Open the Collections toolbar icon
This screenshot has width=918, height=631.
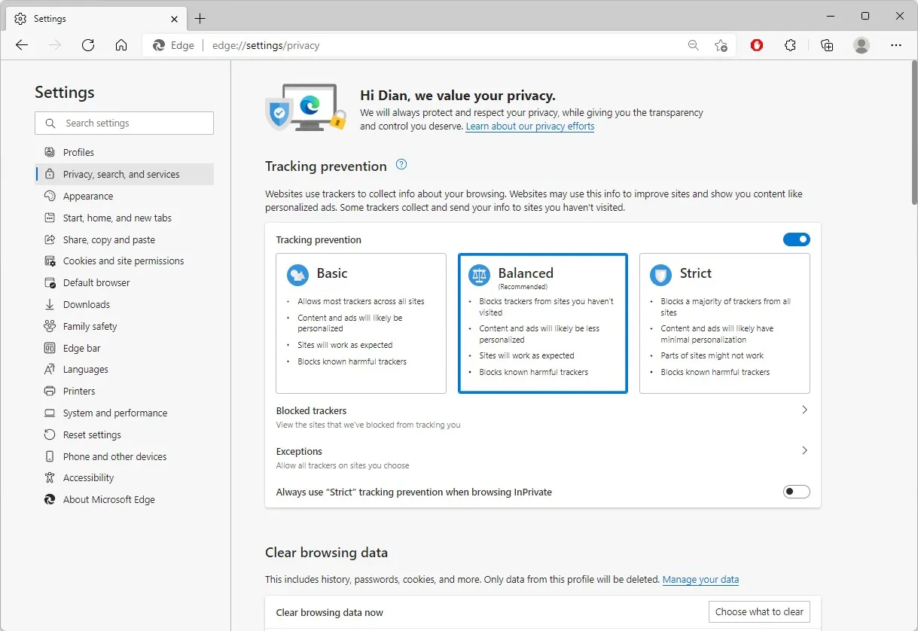tap(827, 45)
